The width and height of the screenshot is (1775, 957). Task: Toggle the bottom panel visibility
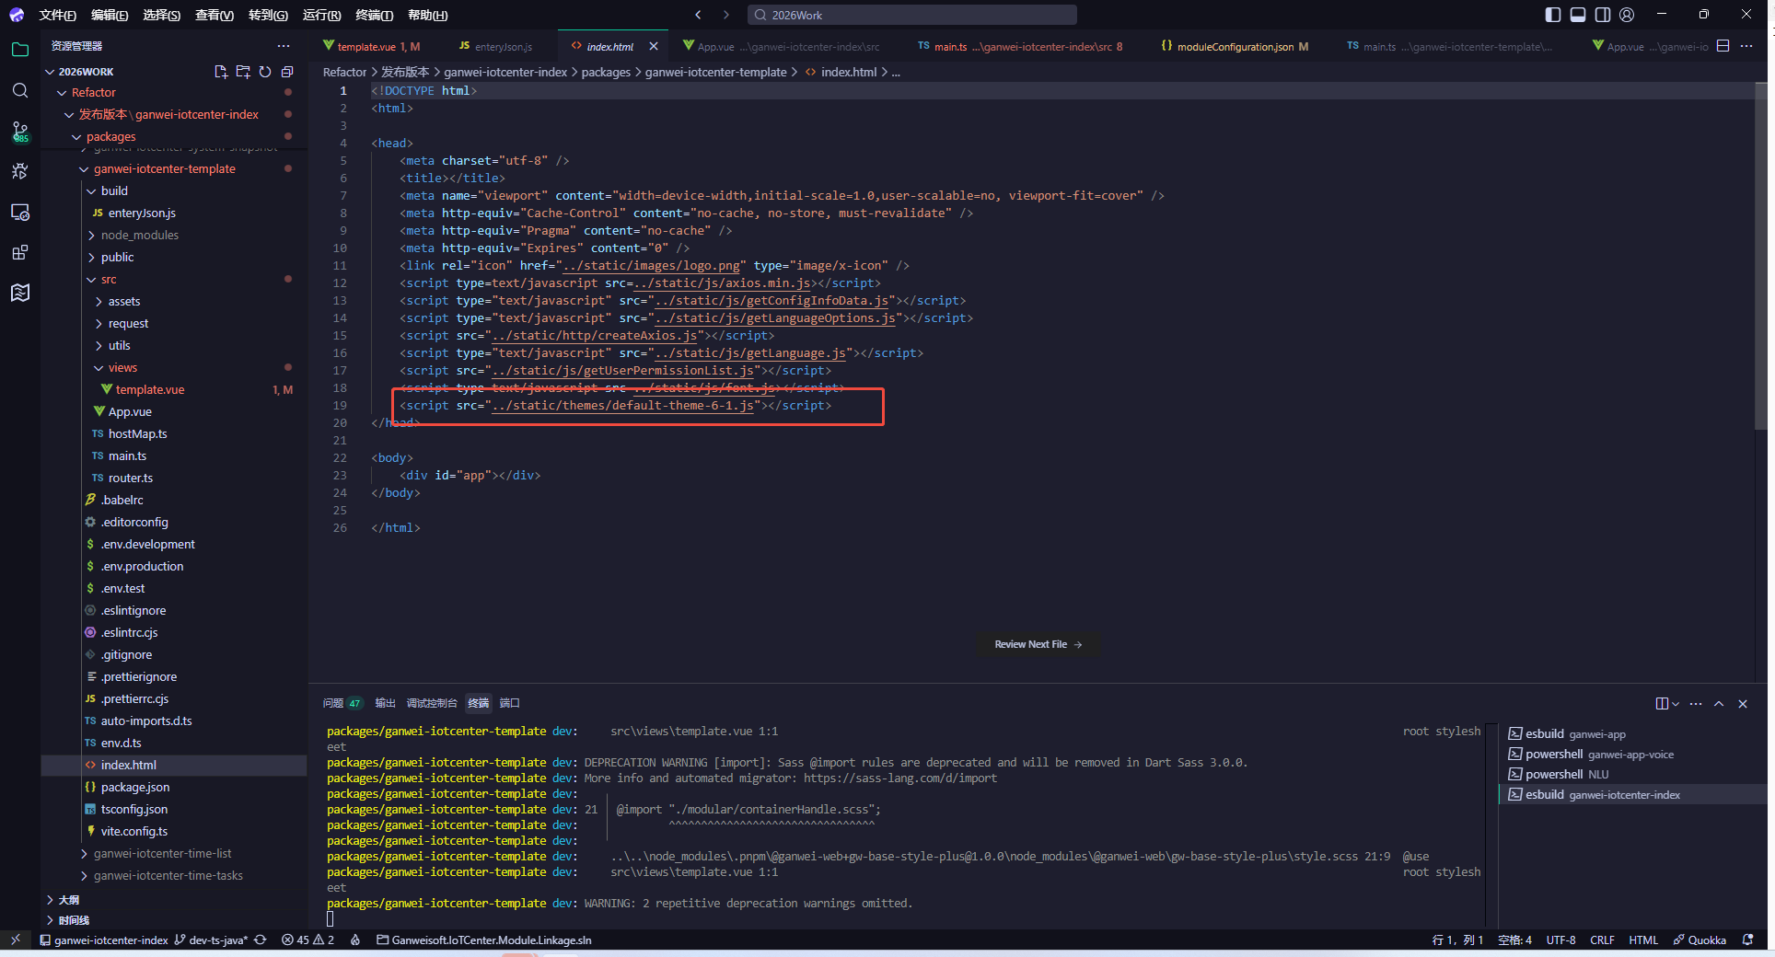coord(1578,15)
